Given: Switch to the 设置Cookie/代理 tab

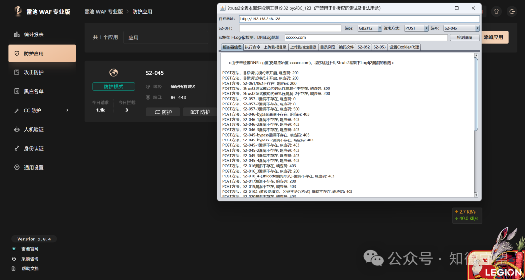Looking at the screenshot, I should (404, 47).
